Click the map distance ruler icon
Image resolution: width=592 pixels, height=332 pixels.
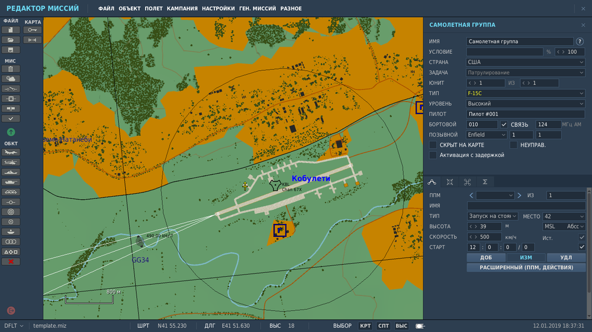(x=33, y=40)
